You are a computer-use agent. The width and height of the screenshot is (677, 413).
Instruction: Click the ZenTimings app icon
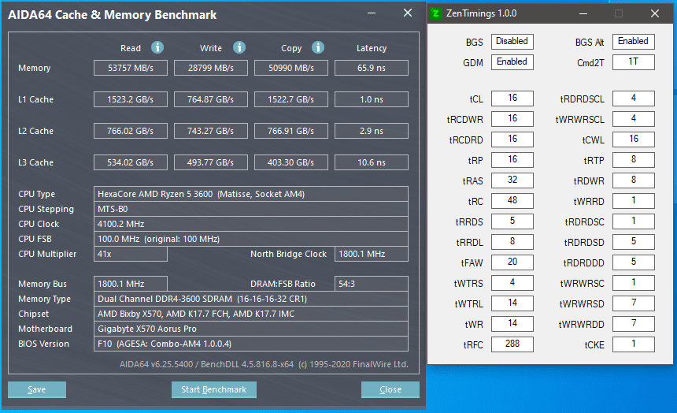click(x=436, y=13)
